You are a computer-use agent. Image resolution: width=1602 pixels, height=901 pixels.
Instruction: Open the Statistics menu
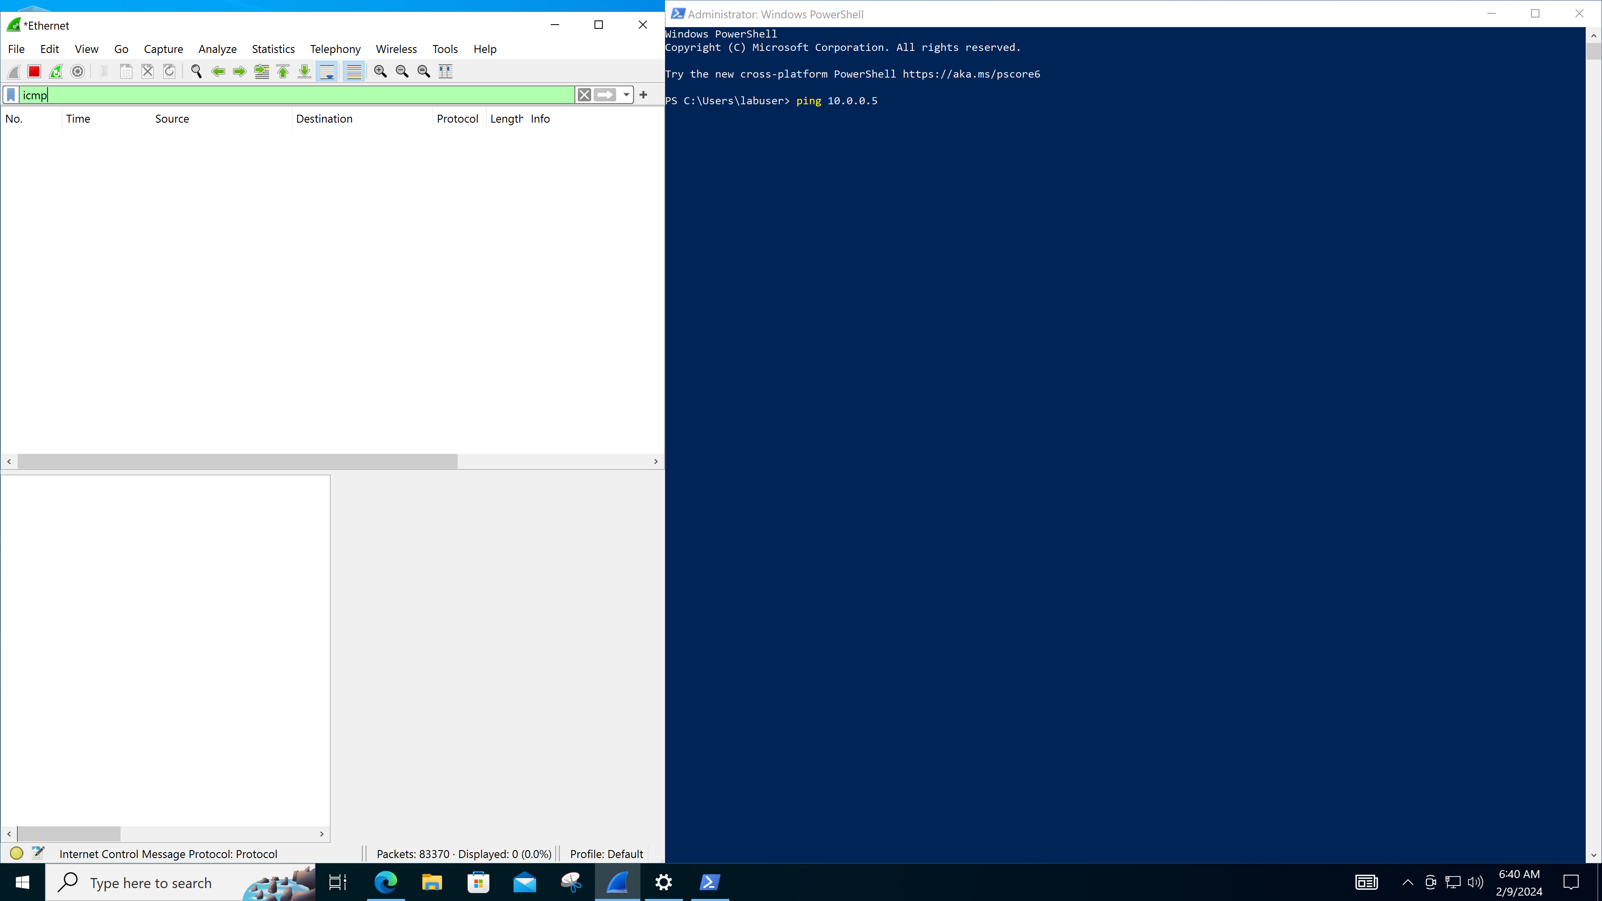[x=273, y=49]
